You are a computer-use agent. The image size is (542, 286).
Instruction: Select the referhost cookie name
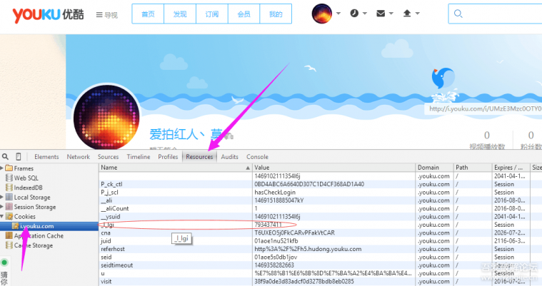(113, 249)
